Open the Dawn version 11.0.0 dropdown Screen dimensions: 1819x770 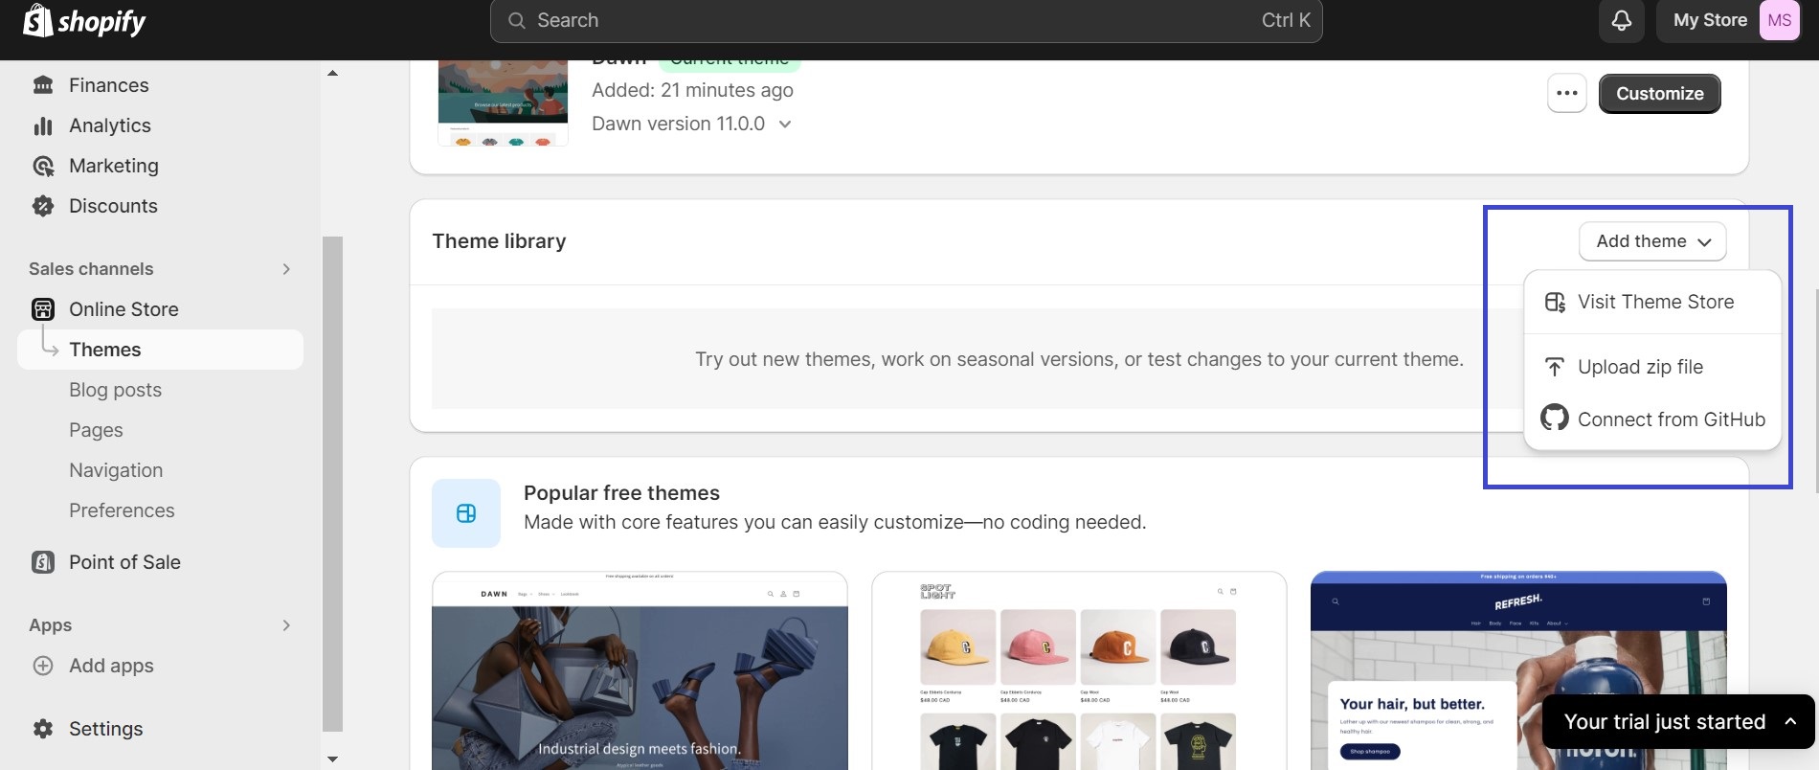[x=692, y=124]
